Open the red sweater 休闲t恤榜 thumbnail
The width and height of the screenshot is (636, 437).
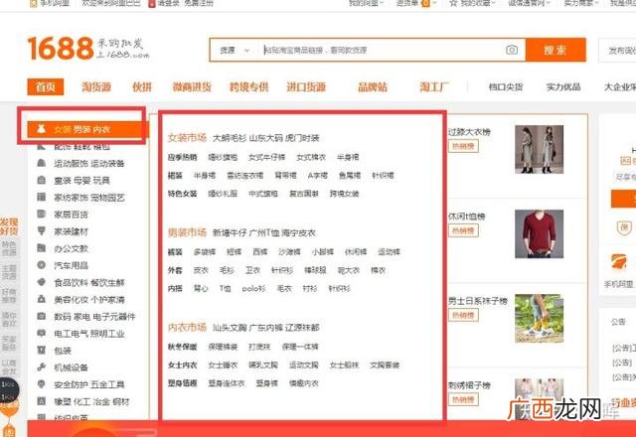click(539, 234)
